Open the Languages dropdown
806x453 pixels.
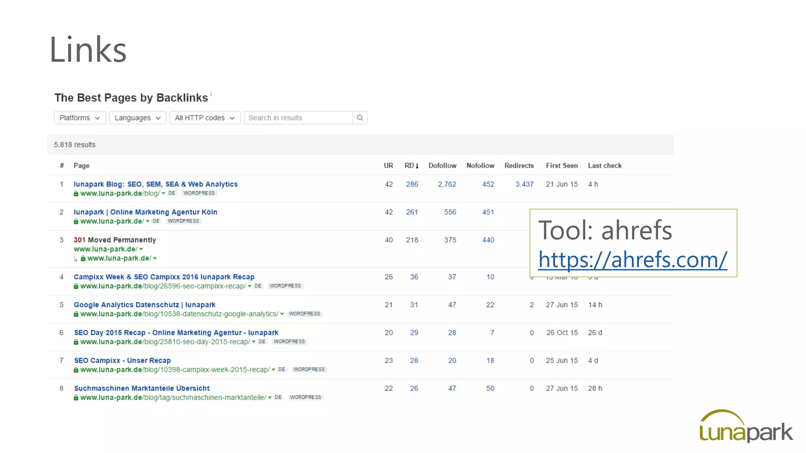coord(138,118)
